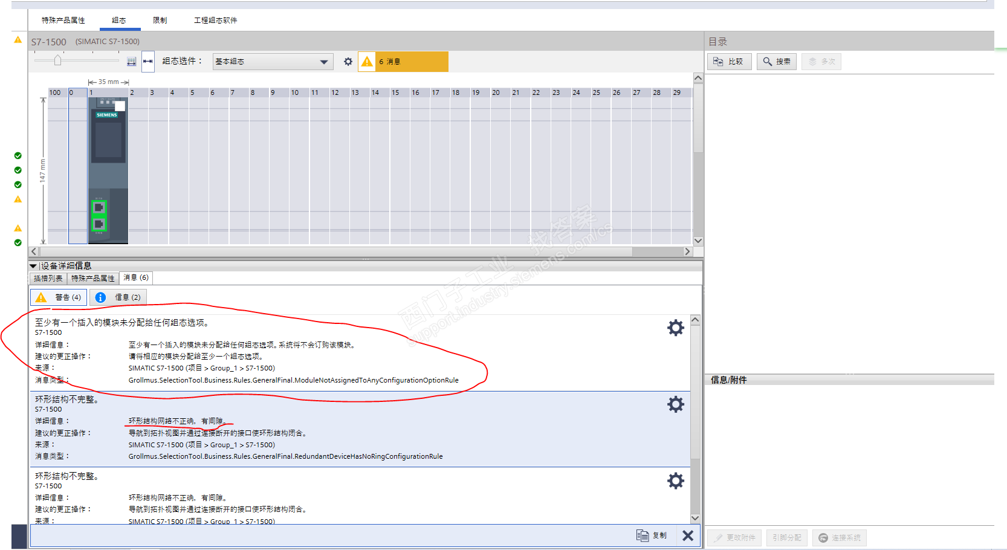The width and height of the screenshot is (1007, 550).
Task: Collapse the 设备详细信息 section
Action: [33, 266]
